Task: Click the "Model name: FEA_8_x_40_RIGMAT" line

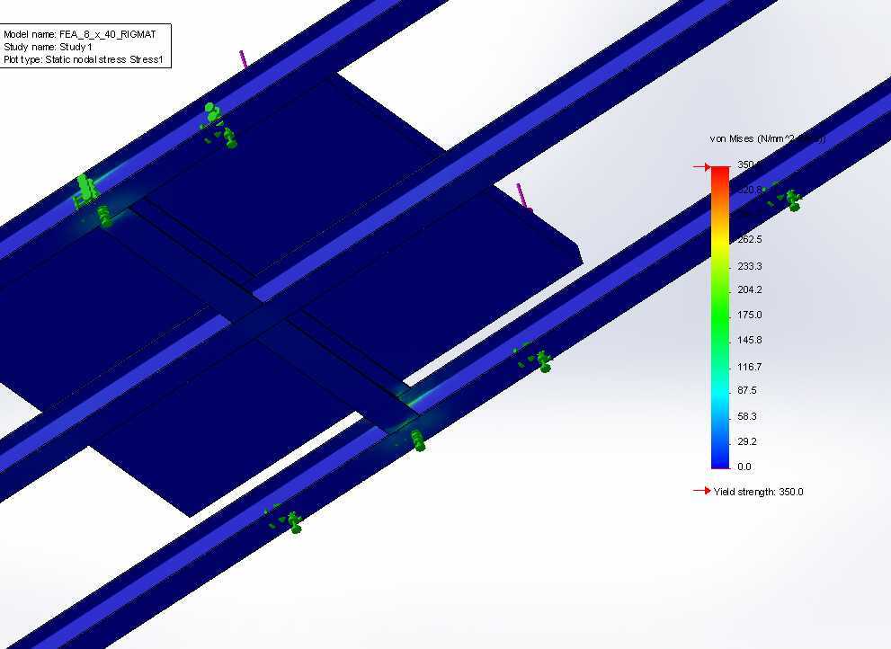Action: (x=79, y=34)
